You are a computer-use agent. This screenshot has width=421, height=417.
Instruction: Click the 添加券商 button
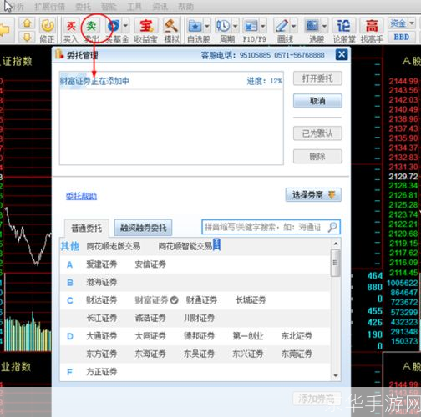click(317, 399)
